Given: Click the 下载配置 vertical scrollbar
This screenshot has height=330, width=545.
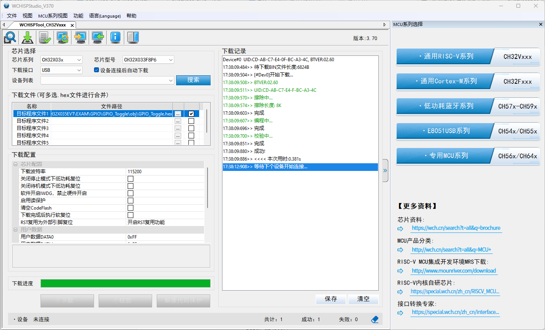Looking at the screenshot, I should pos(208,188).
